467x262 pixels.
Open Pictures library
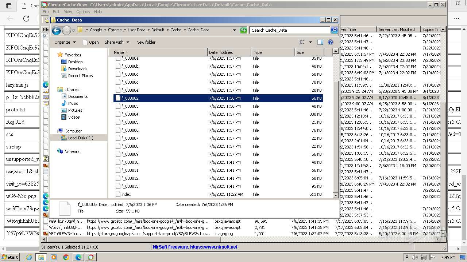click(x=75, y=110)
